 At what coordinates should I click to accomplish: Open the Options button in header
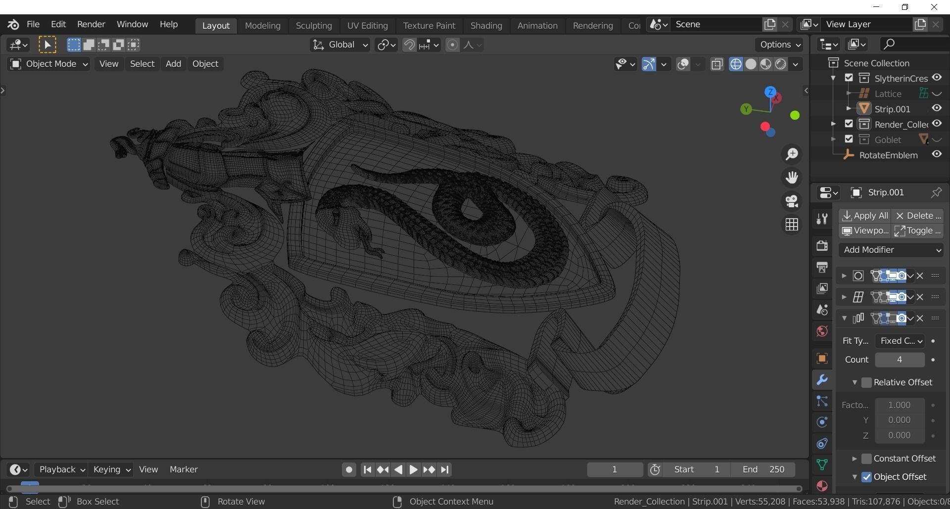pos(779,45)
